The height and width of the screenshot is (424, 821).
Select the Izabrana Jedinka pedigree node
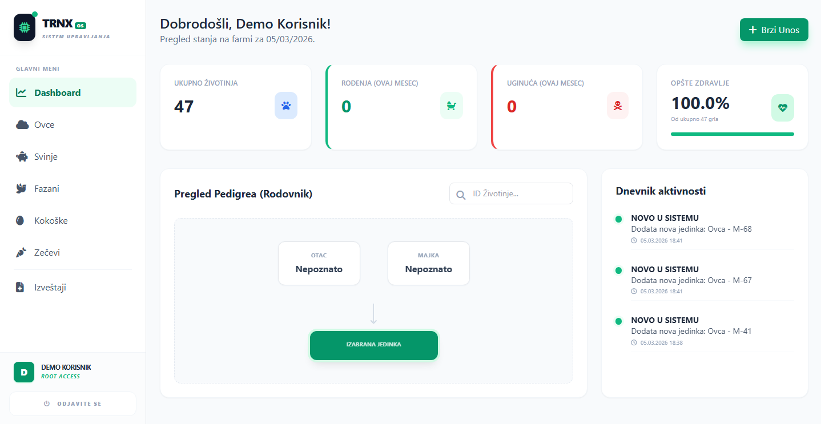click(x=373, y=345)
